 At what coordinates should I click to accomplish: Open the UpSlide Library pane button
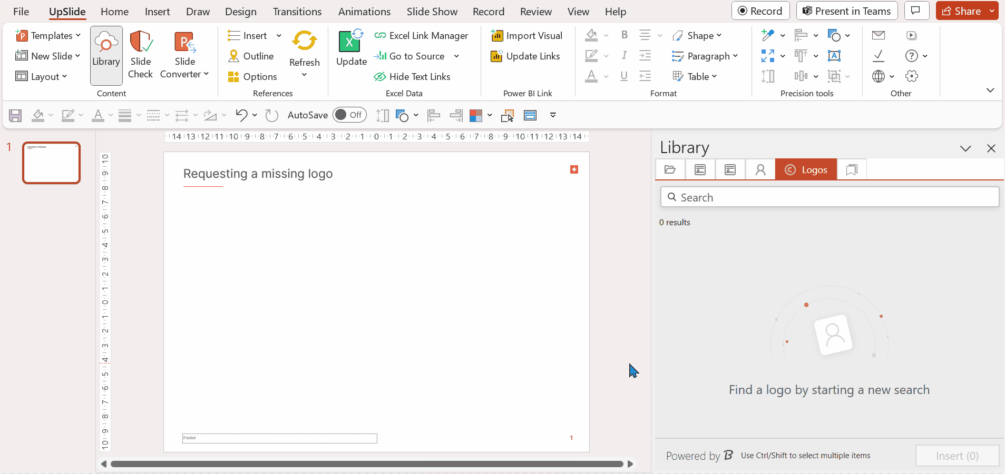pos(106,55)
